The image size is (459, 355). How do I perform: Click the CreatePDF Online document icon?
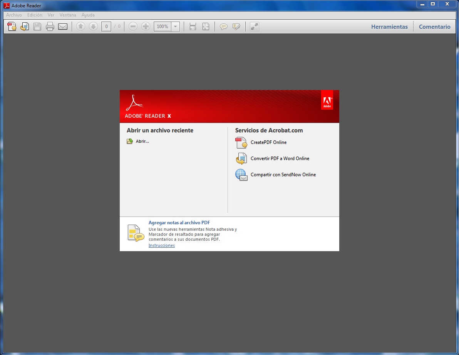coord(241,143)
